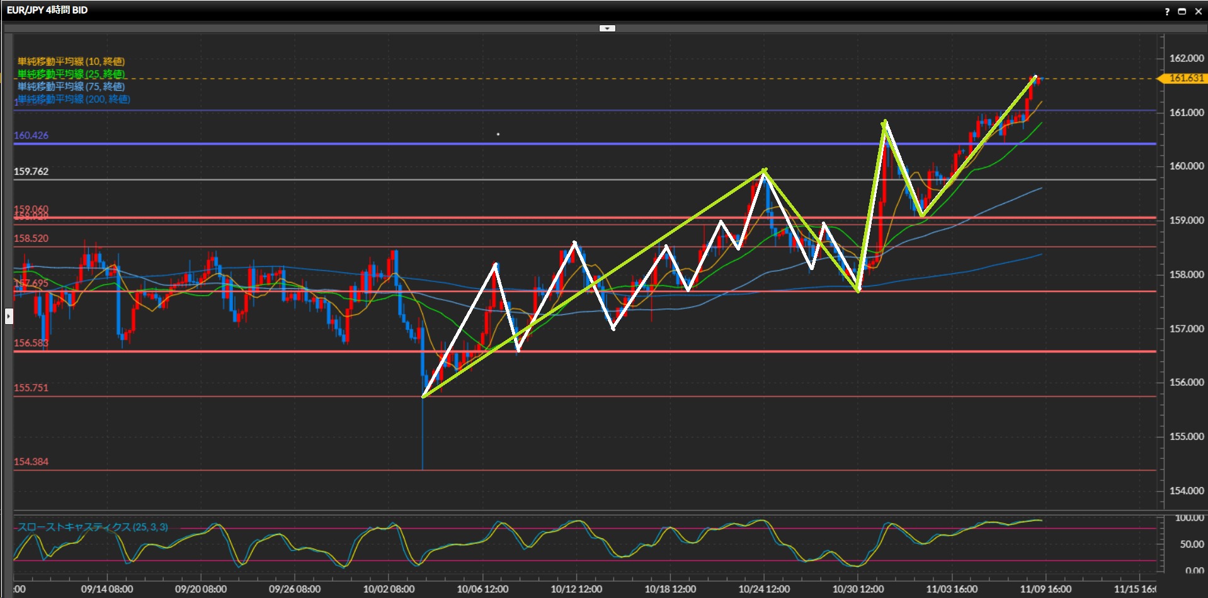This screenshot has width=1208, height=598.
Task: Select the 10-period simple moving average label
Action: coord(71,62)
